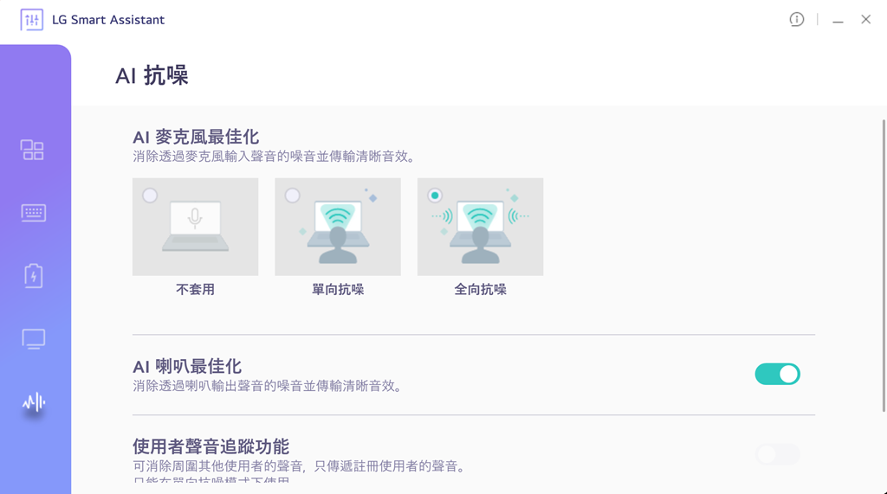
Task: Open battery settings in the sidebar
Action: pos(34,276)
